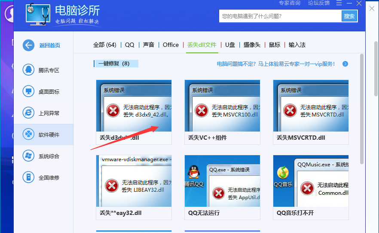Open the 论坛反馈 link
Viewport: 379px width, 233px height.
[319, 3]
